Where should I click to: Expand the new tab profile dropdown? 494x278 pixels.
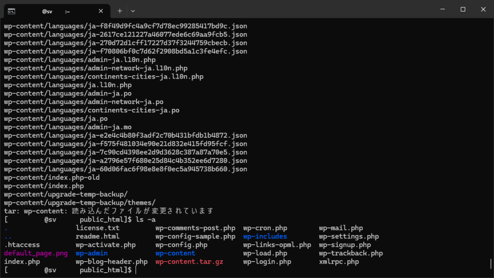133,11
